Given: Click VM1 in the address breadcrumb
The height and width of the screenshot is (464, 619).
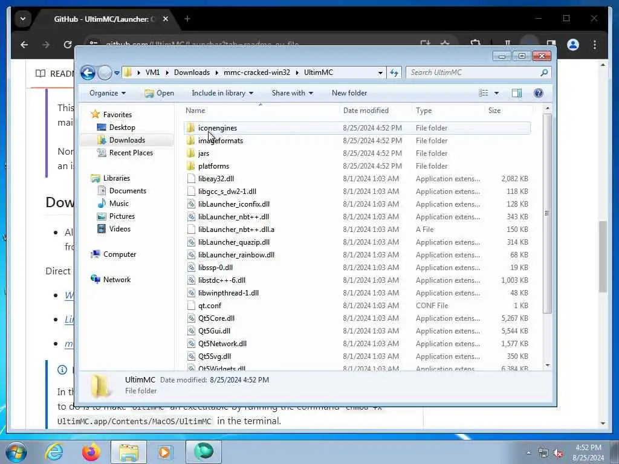Looking at the screenshot, I should (152, 72).
